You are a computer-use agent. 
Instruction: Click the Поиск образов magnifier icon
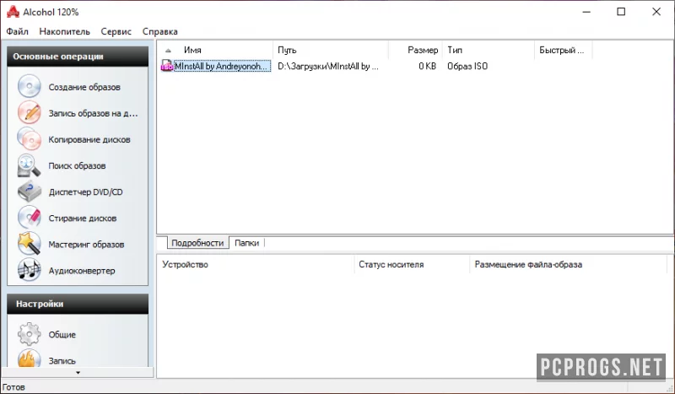point(29,165)
